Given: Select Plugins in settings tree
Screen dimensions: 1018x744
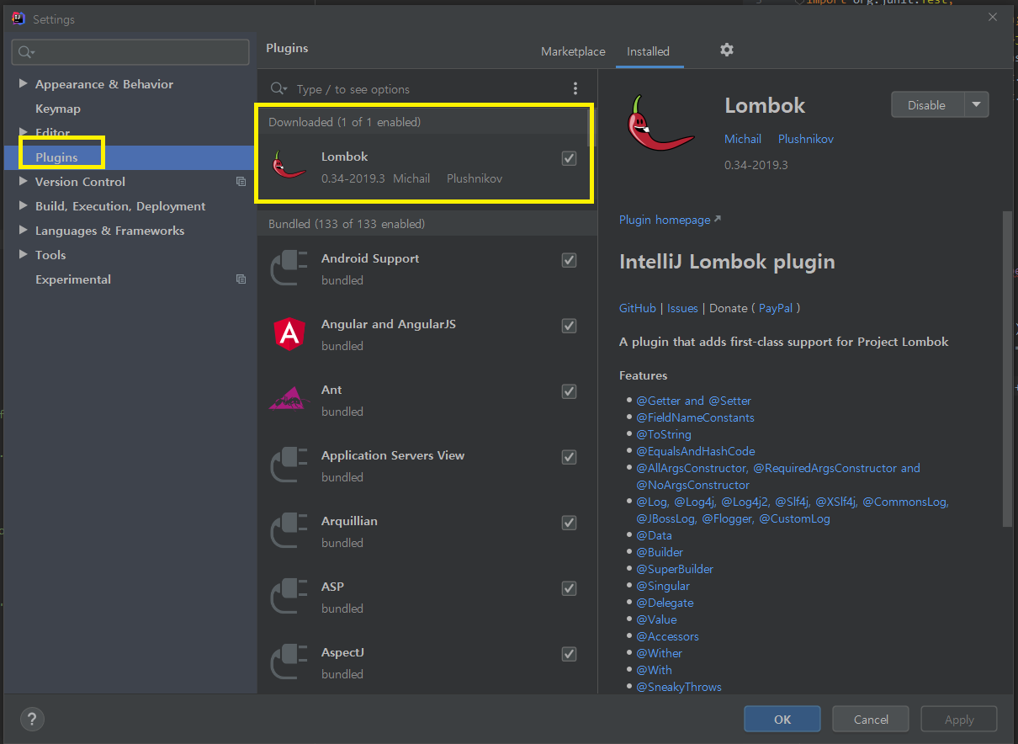Looking at the screenshot, I should point(56,157).
